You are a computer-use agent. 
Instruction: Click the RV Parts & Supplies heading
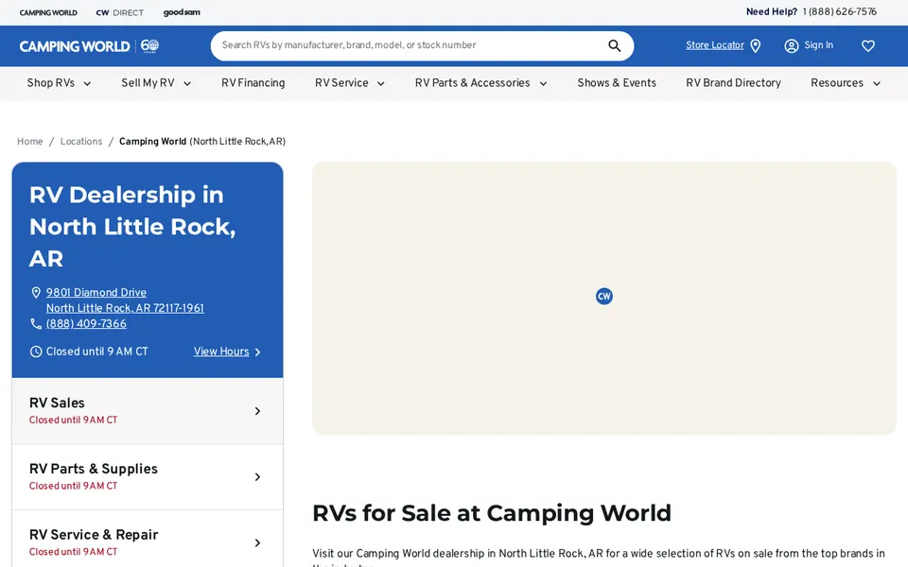tap(94, 470)
